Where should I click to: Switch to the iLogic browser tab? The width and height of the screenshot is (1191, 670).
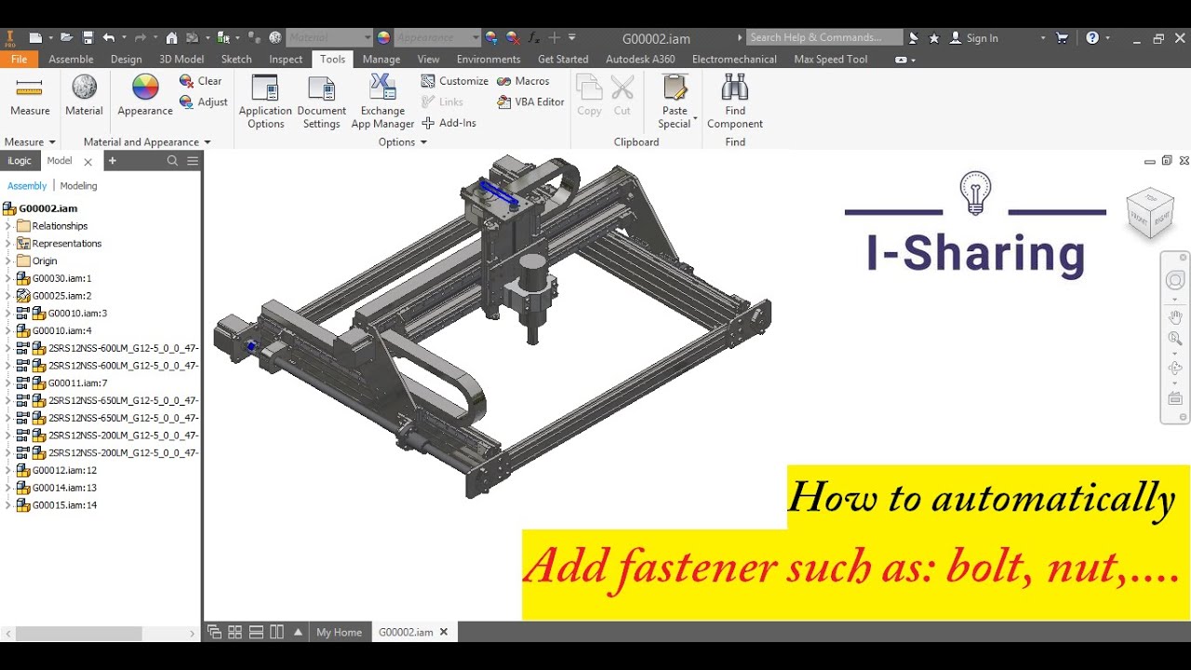20,161
